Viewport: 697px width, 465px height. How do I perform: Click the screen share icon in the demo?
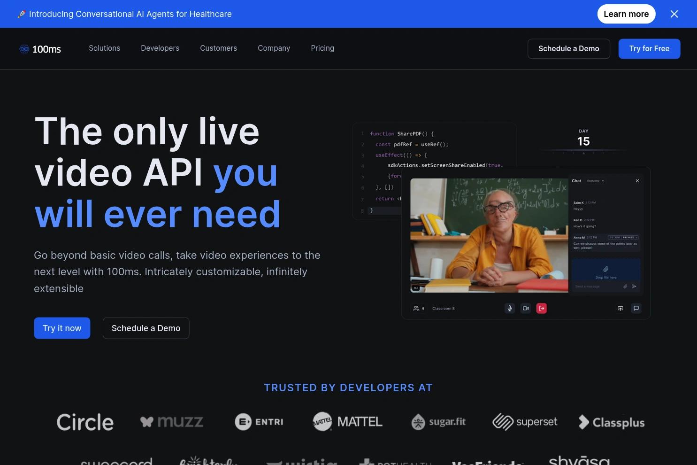(620, 309)
